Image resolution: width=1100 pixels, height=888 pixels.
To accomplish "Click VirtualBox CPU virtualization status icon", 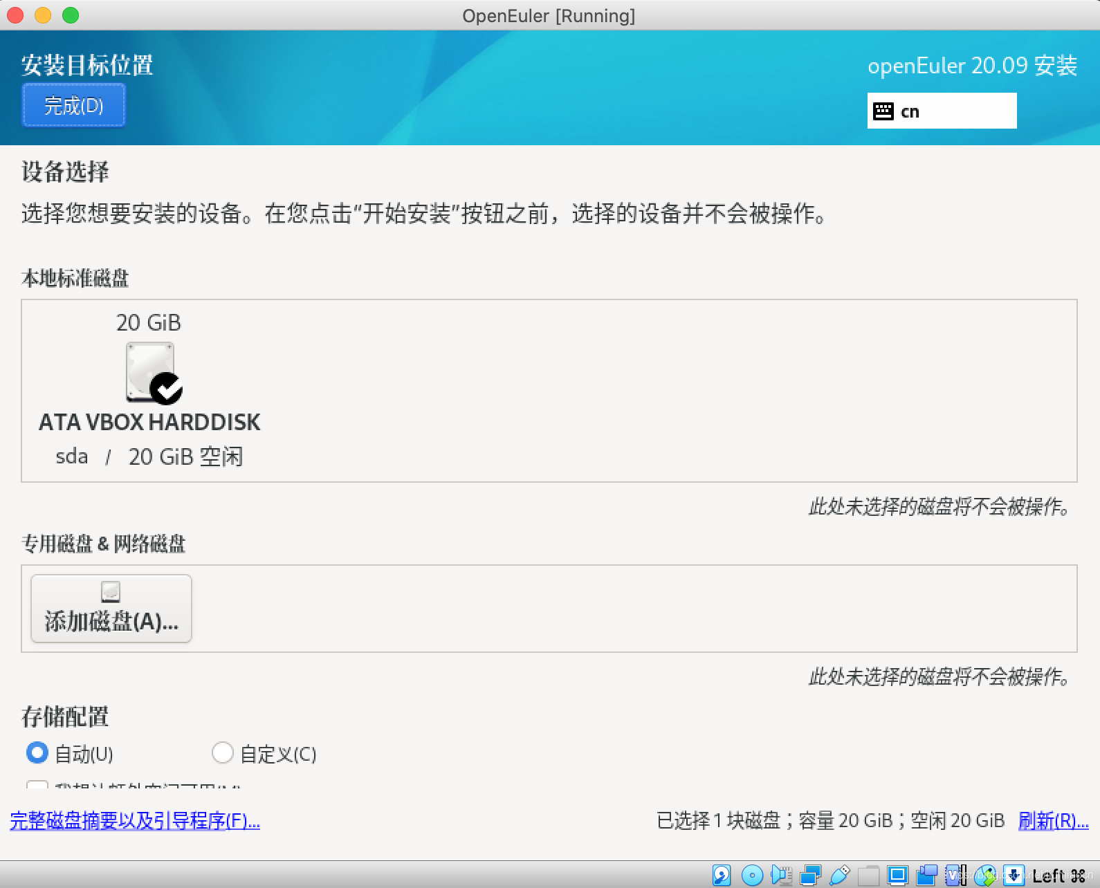I will [x=956, y=876].
